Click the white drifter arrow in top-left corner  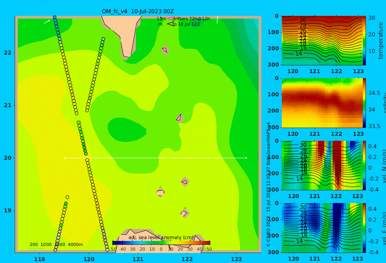point(47,22)
